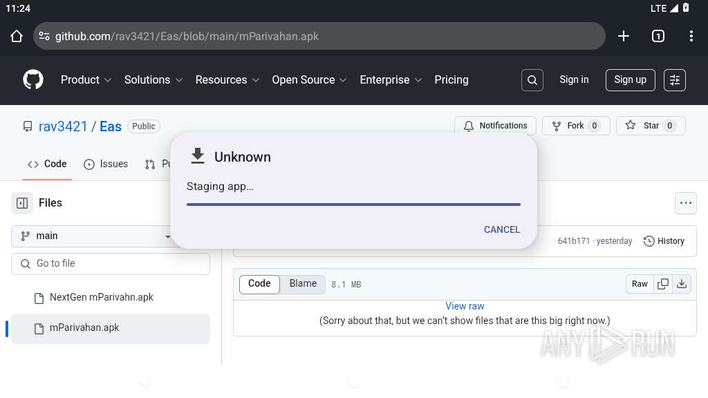Expand the Product menu
The width and height of the screenshot is (708, 398).
coord(86,80)
